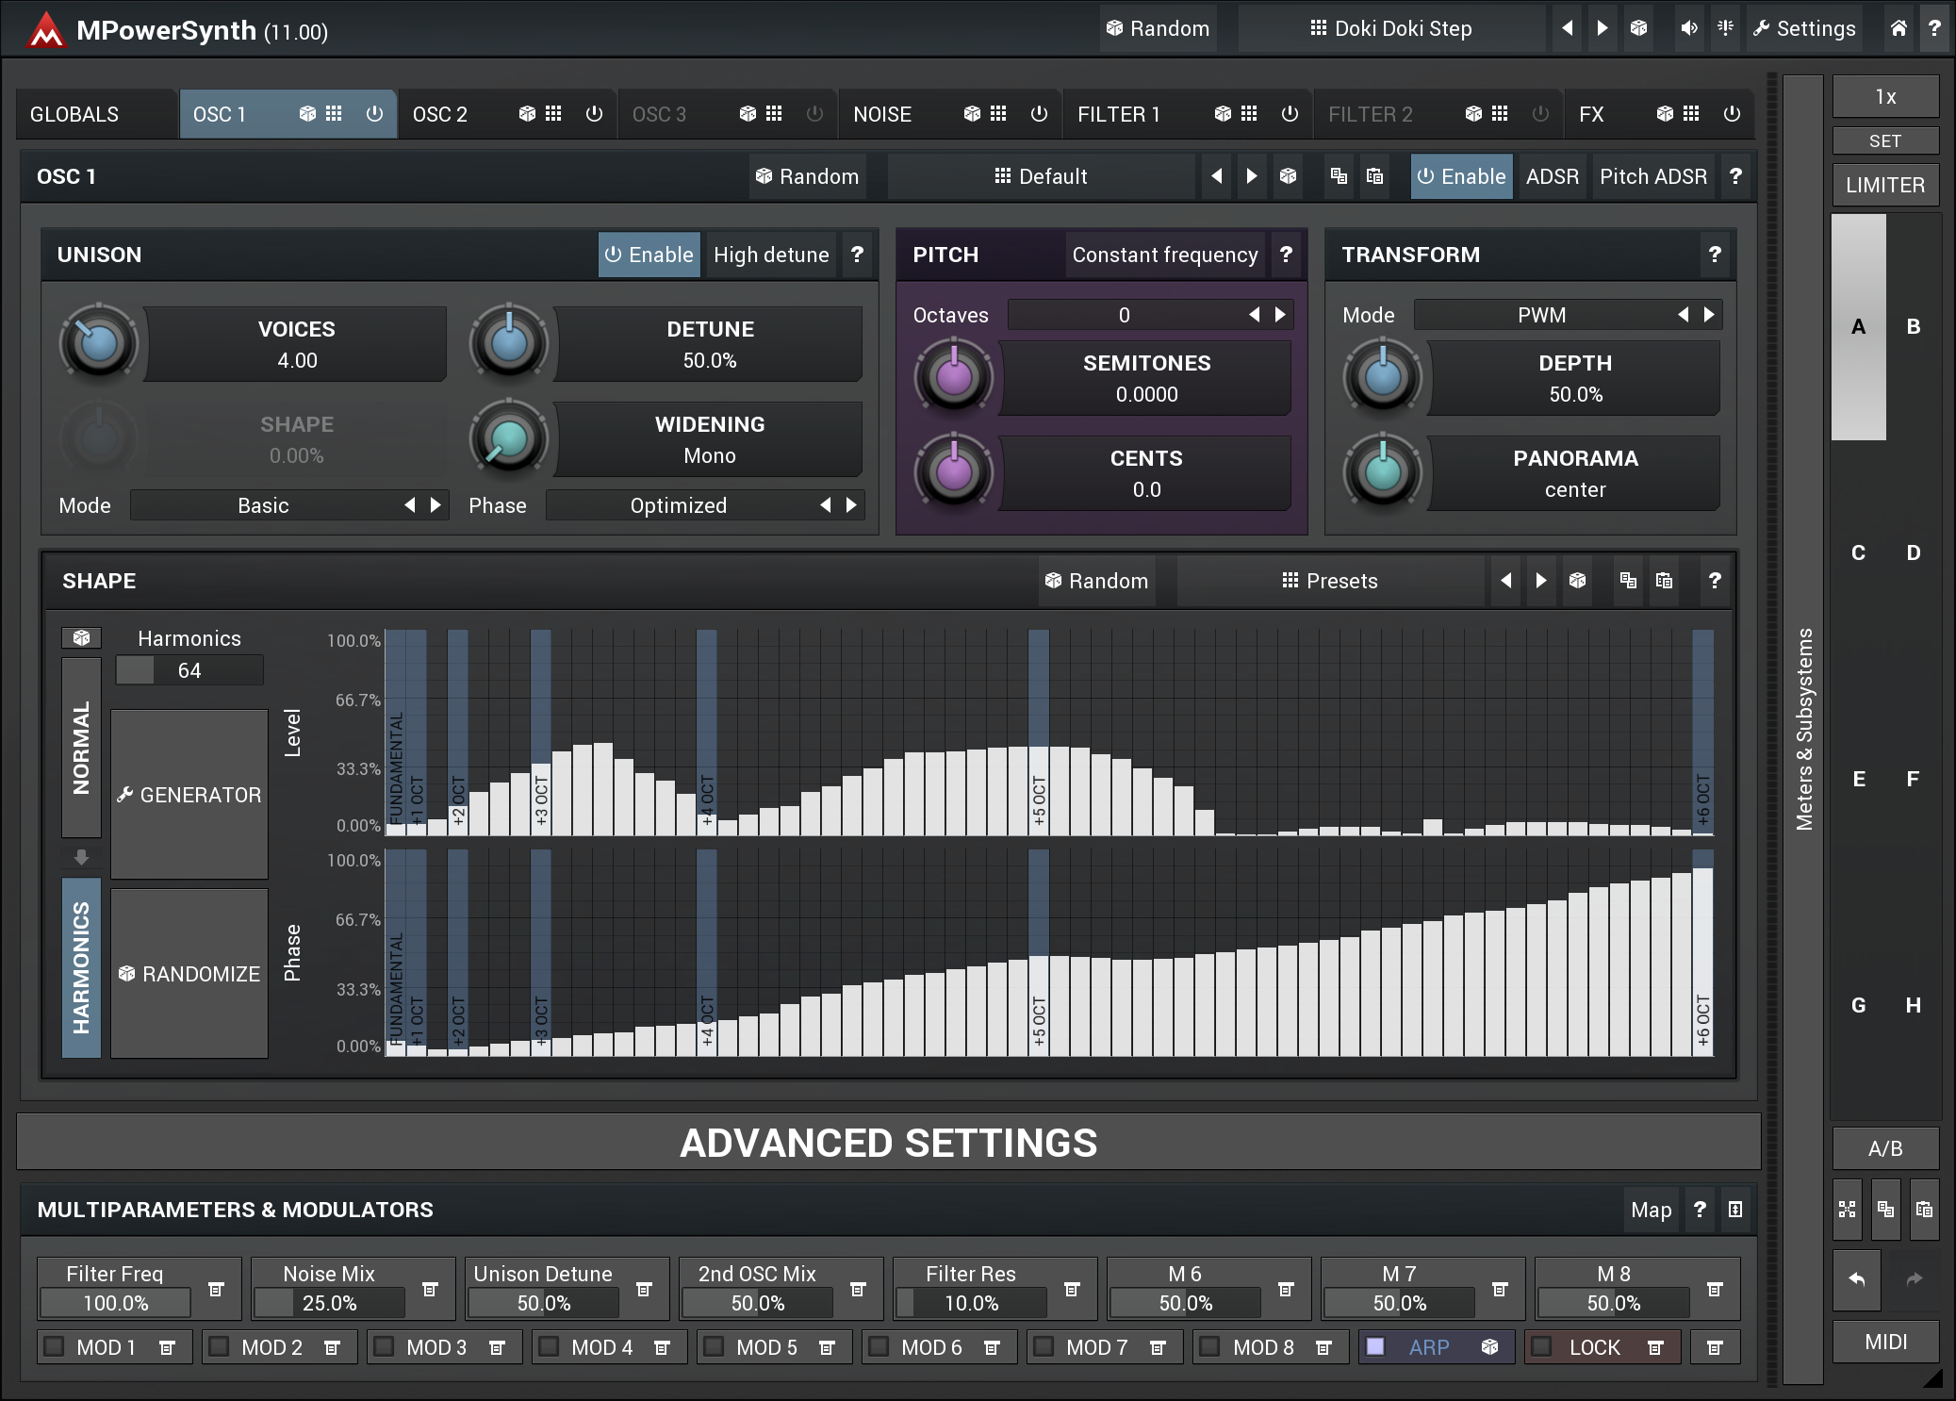Image resolution: width=1956 pixels, height=1401 pixels.
Task: Open help via the ? icon in the TRANSFORM panel
Action: 1715,255
